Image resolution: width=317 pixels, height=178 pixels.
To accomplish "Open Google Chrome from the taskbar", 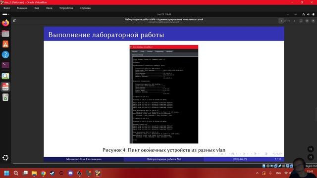I will [x=43, y=173].
